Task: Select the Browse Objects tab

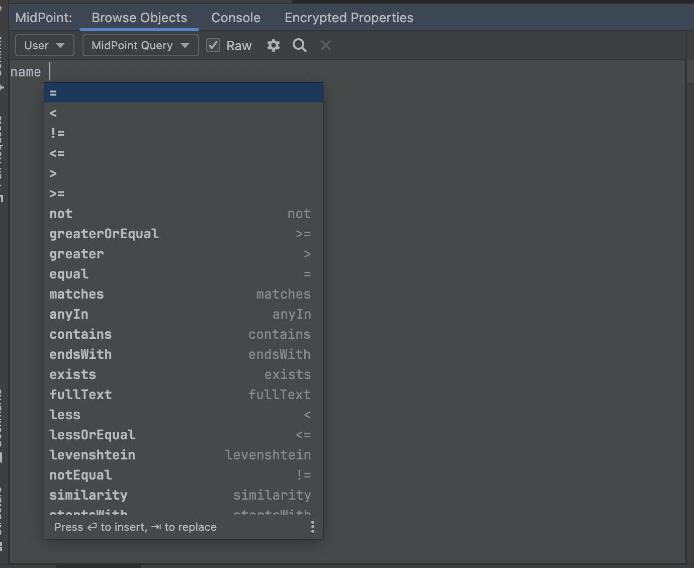Action: (x=139, y=18)
